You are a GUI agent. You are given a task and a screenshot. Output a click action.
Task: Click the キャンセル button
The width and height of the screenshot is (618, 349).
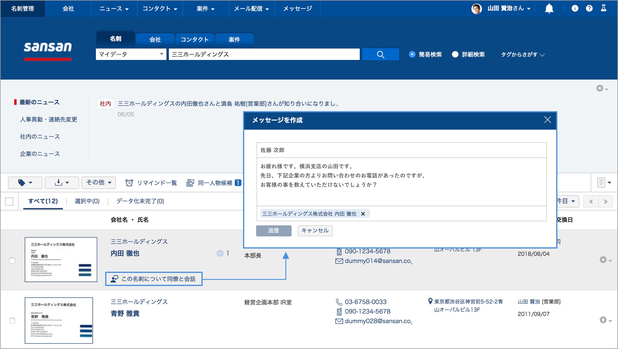pos(315,231)
